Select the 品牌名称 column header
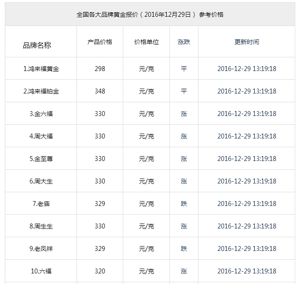297x284 pixels. pos(37,45)
